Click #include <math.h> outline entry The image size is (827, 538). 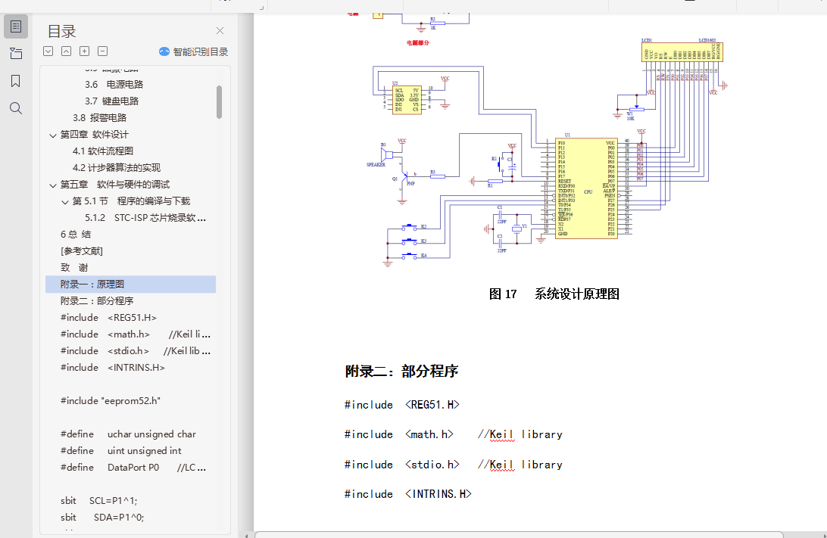(136, 334)
